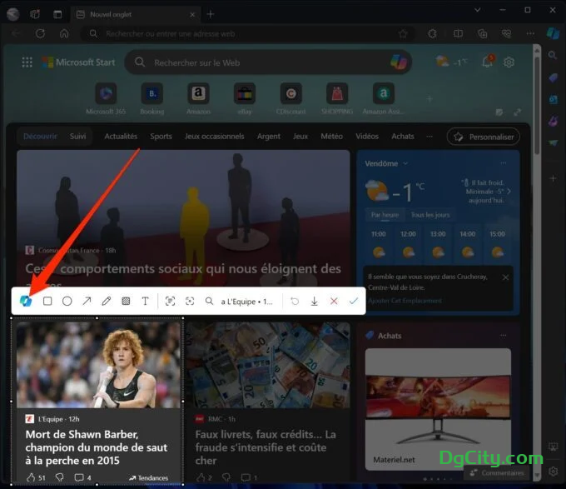Image resolution: width=566 pixels, height=489 pixels.
Task: Switch to the Découvrir tab
Action: 40,136
